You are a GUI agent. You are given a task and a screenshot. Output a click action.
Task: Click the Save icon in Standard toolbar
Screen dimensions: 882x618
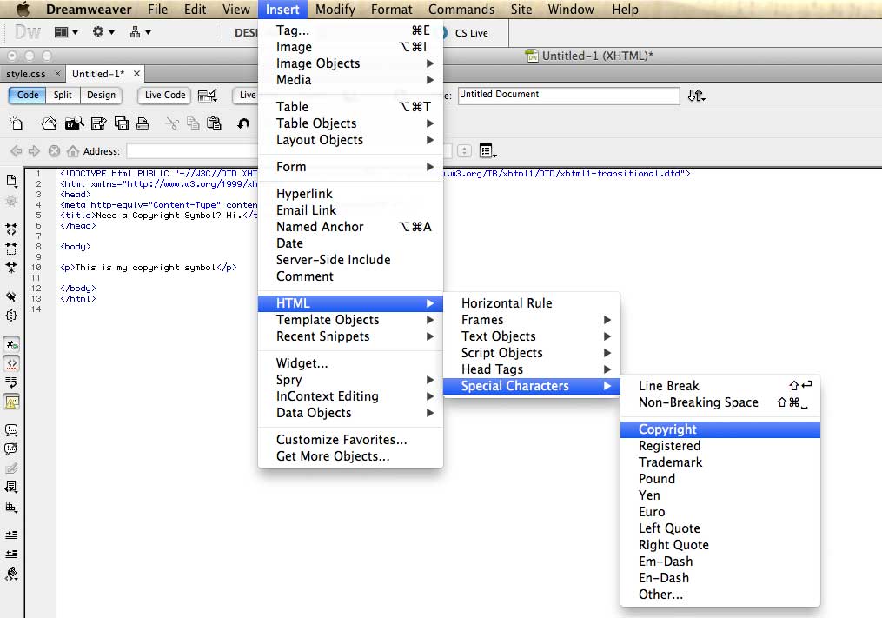pyautogui.click(x=98, y=123)
